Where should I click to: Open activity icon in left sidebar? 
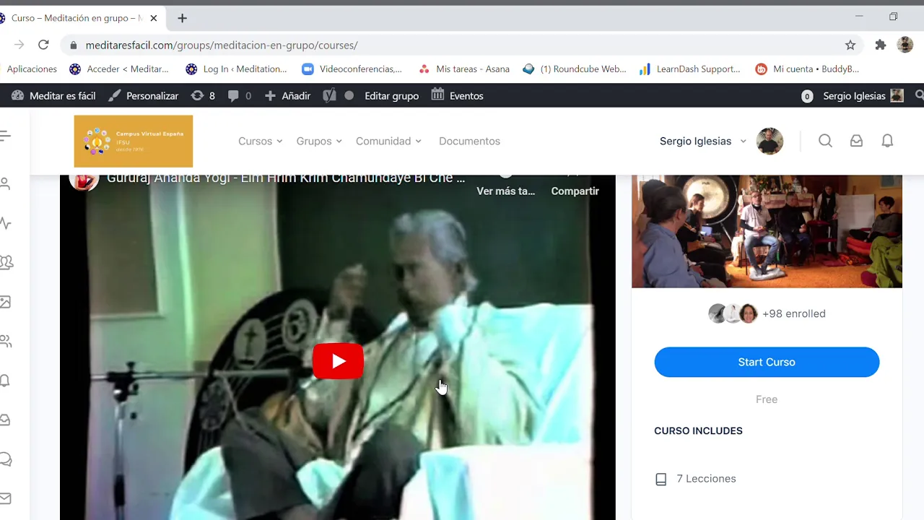pos(6,223)
